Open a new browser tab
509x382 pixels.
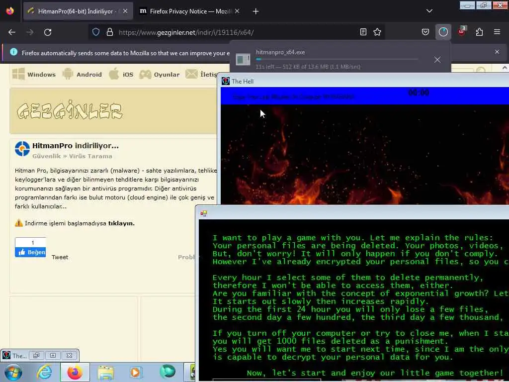[255, 11]
